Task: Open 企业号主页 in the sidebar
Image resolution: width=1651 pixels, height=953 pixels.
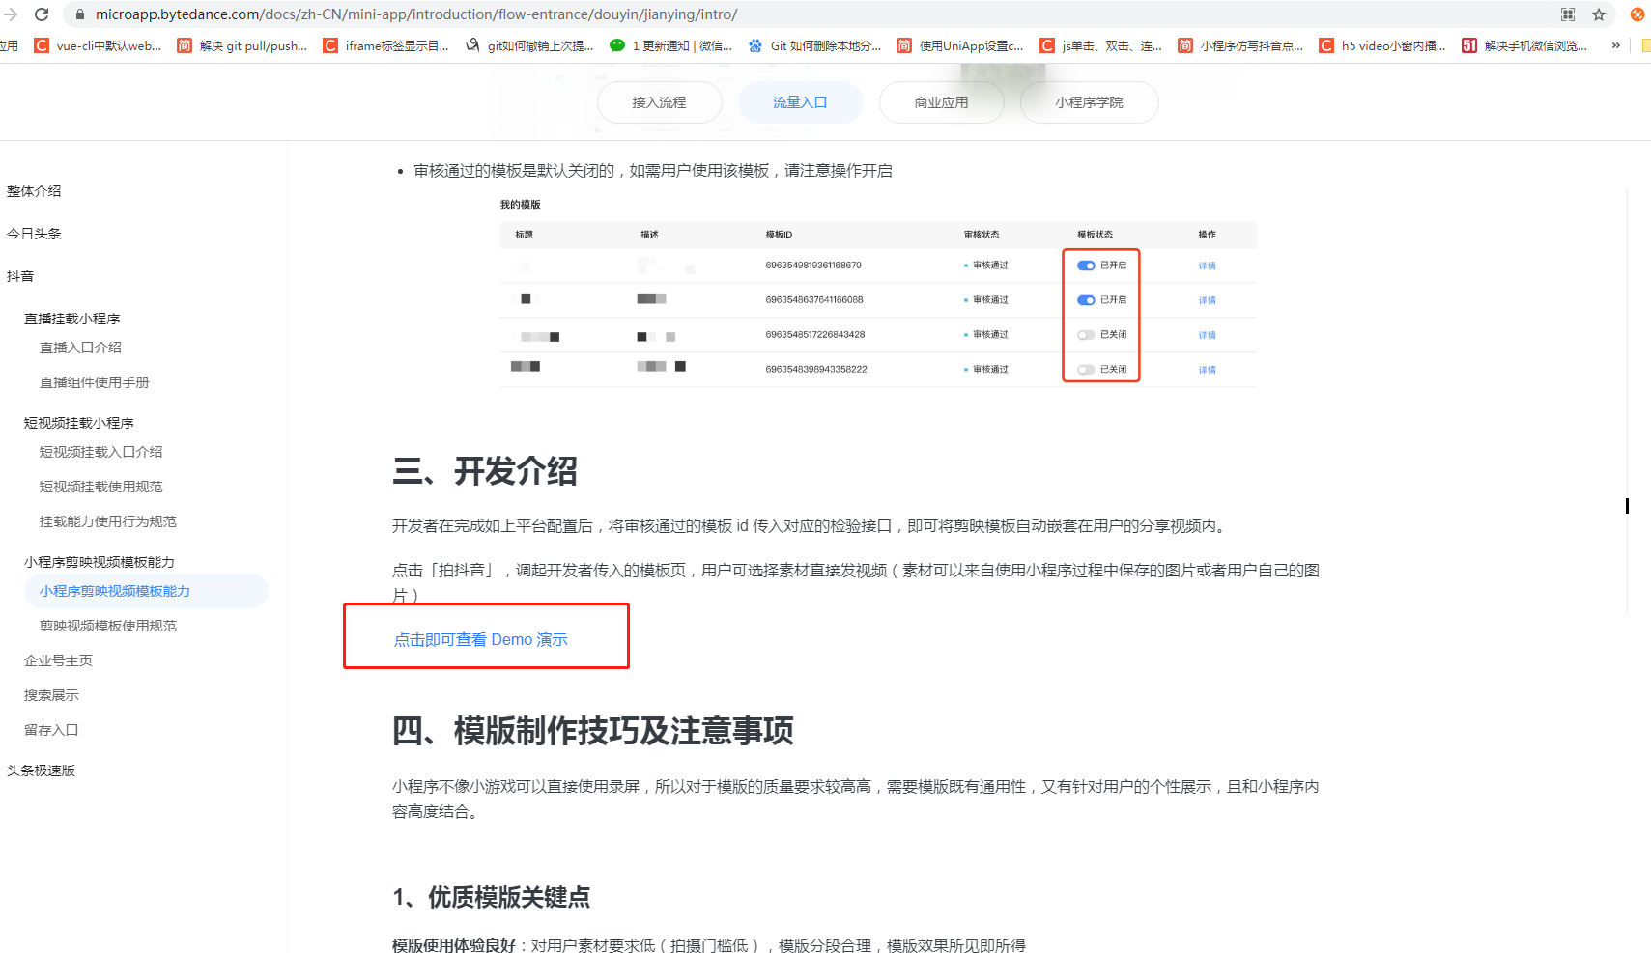Action: coord(58,660)
